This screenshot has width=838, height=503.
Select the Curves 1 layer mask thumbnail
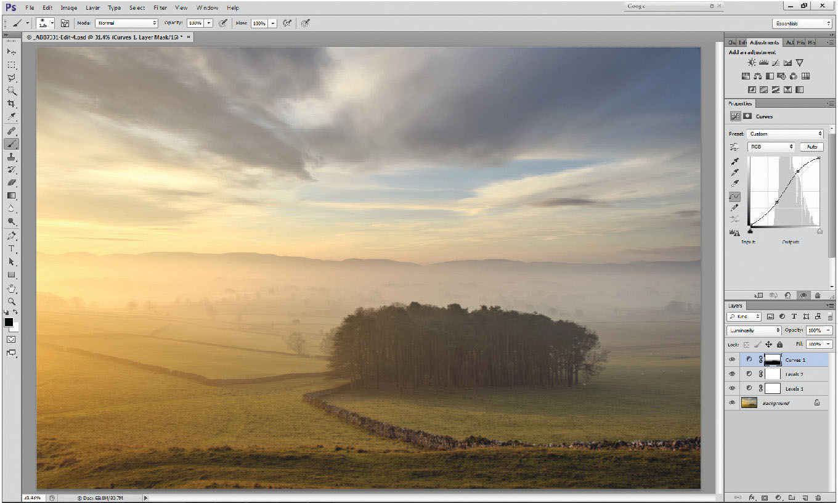pyautogui.click(x=773, y=359)
